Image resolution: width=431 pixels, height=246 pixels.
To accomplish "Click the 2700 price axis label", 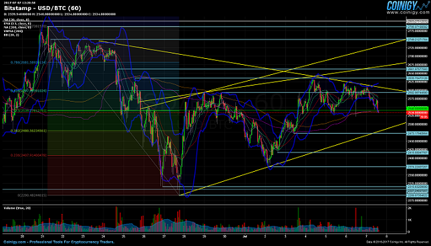I will tap(417, 56).
